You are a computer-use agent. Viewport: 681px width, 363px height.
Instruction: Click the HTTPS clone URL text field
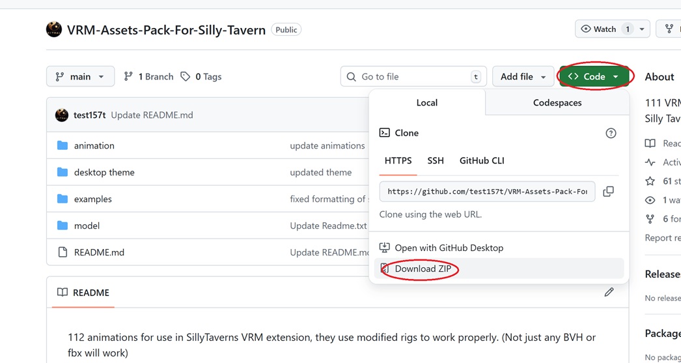click(486, 192)
